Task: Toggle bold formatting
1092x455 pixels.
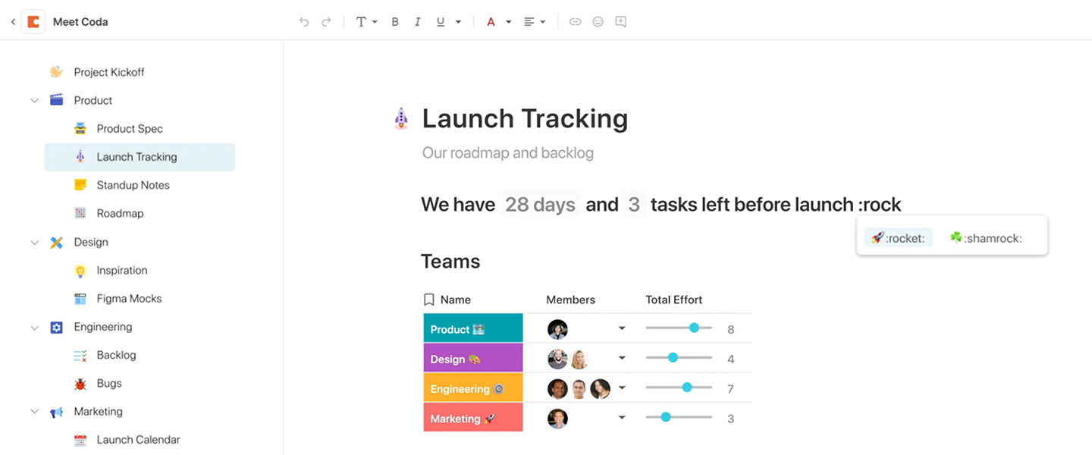Action: coord(395,22)
